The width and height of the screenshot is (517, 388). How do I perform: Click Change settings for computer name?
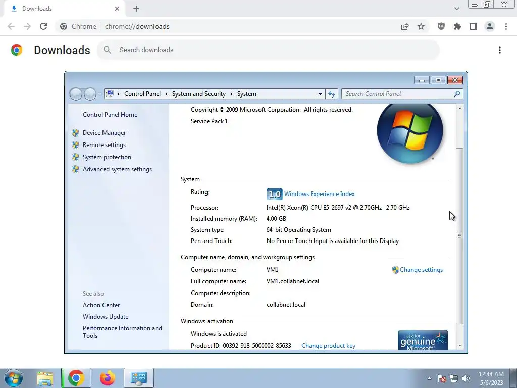pyautogui.click(x=421, y=270)
